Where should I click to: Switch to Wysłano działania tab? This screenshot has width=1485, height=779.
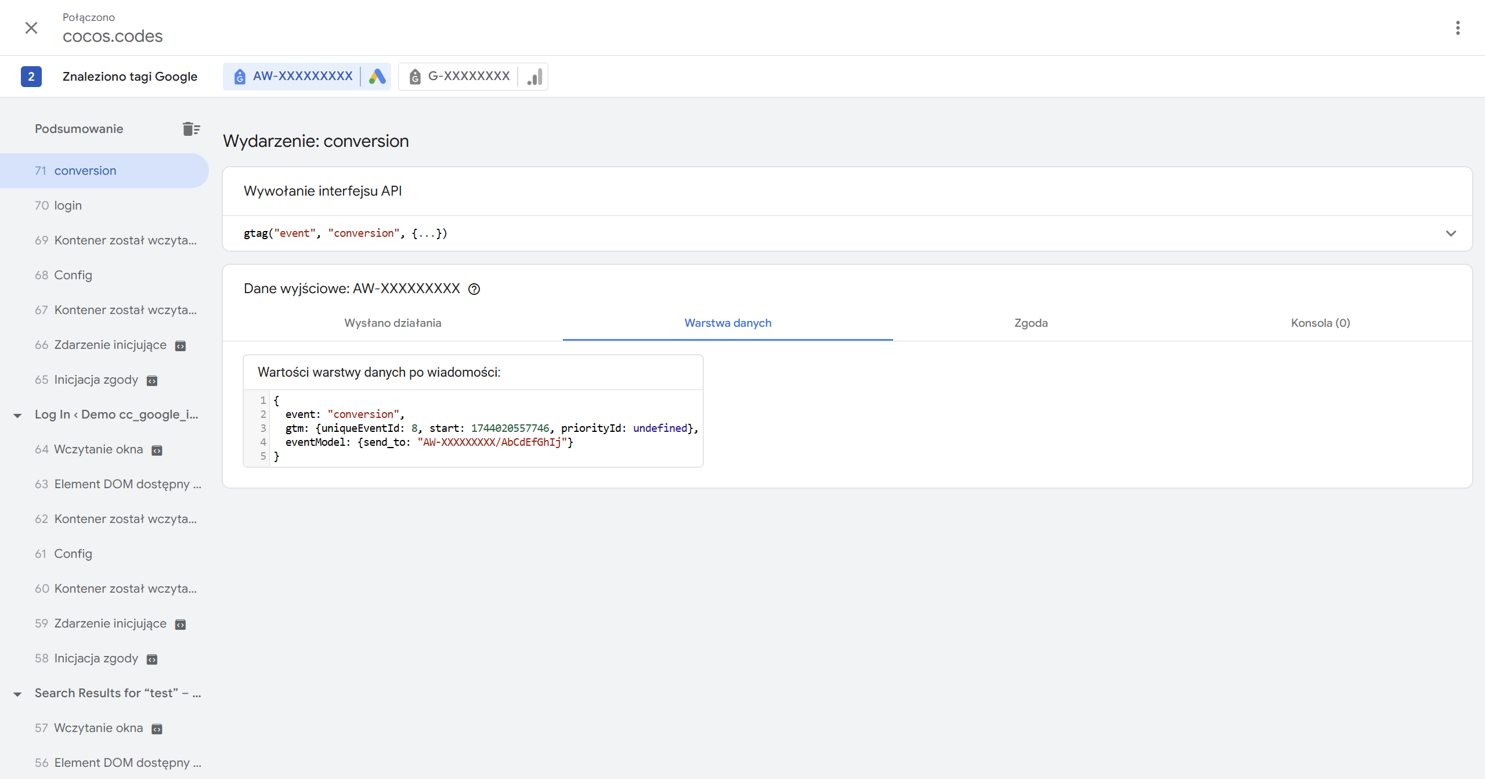pyautogui.click(x=392, y=323)
